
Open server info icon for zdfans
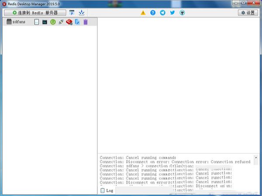tap(37, 22)
